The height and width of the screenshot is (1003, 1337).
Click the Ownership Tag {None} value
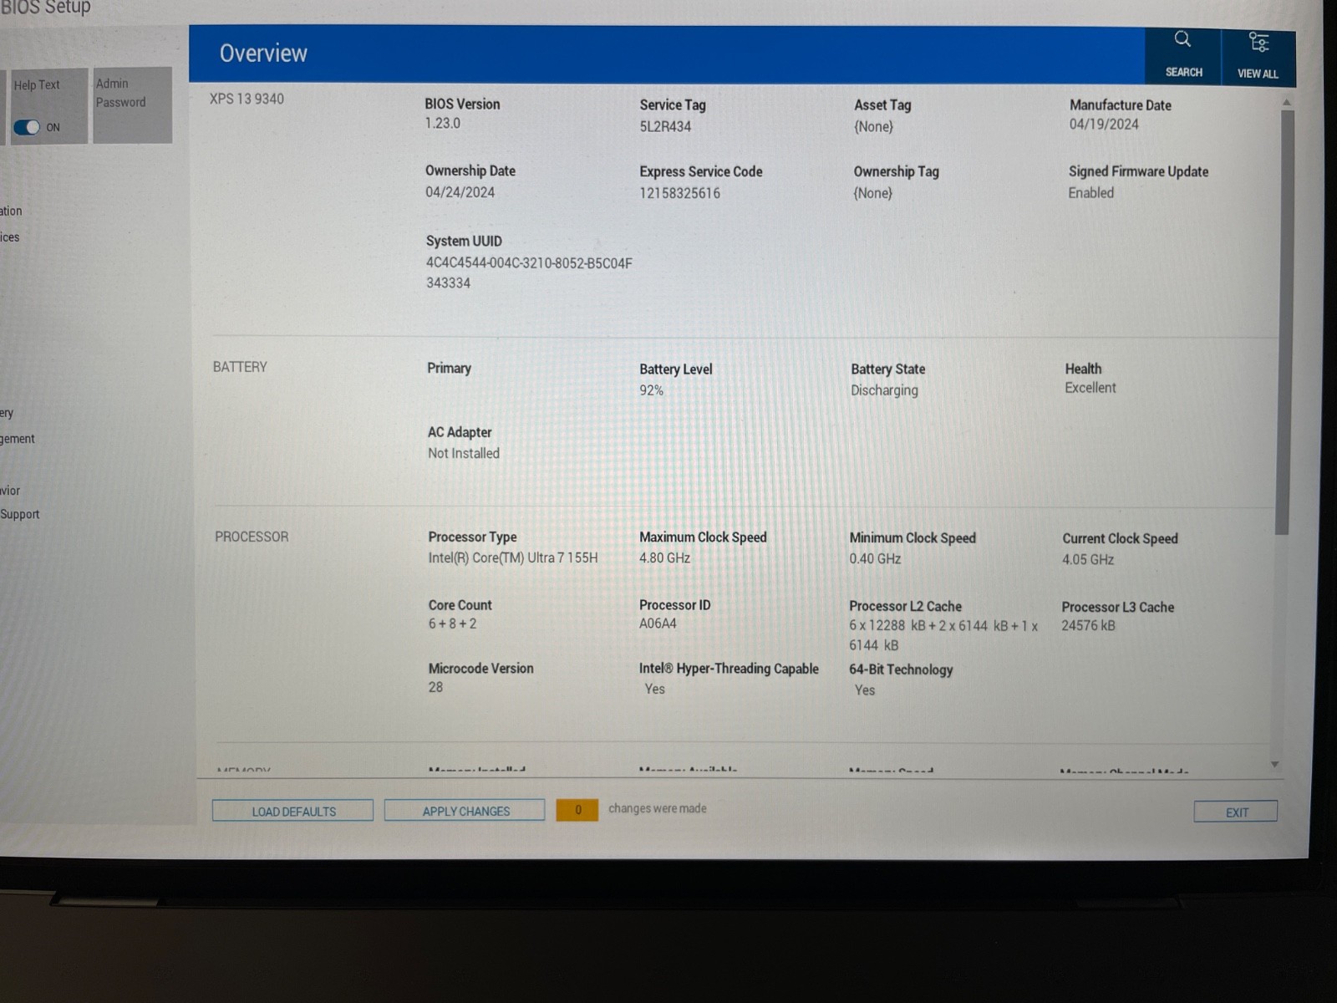(872, 193)
